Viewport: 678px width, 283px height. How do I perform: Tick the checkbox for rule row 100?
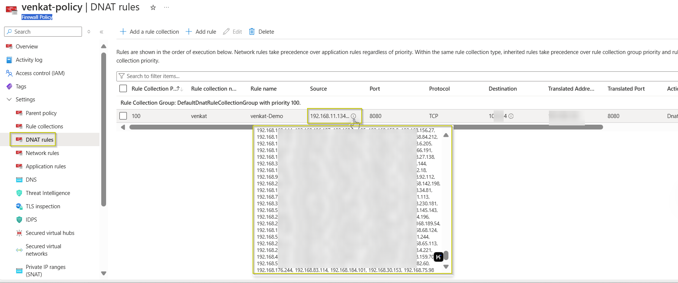pyautogui.click(x=123, y=116)
